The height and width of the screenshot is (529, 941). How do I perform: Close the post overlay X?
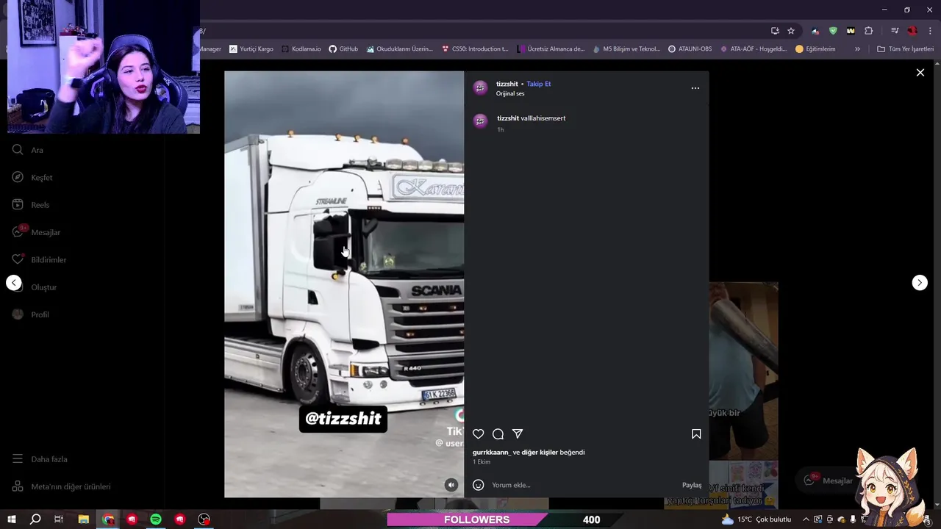(x=920, y=73)
